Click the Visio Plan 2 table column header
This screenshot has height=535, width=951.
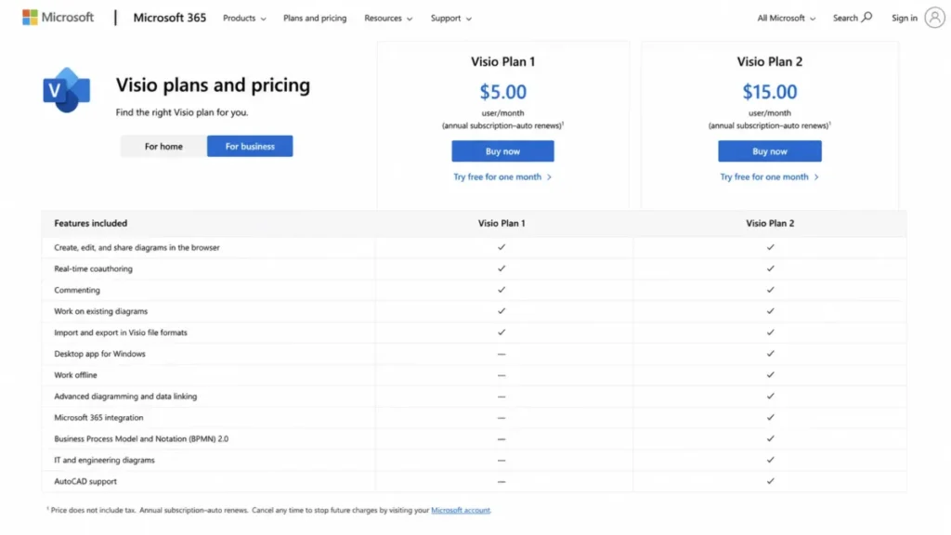770,223
